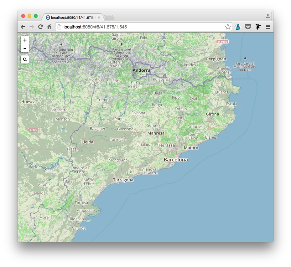Viewport: 291px width, 267px height.
Task: Click tree icon above Parc naturel régional des Pyrénées
Action: tap(122, 44)
